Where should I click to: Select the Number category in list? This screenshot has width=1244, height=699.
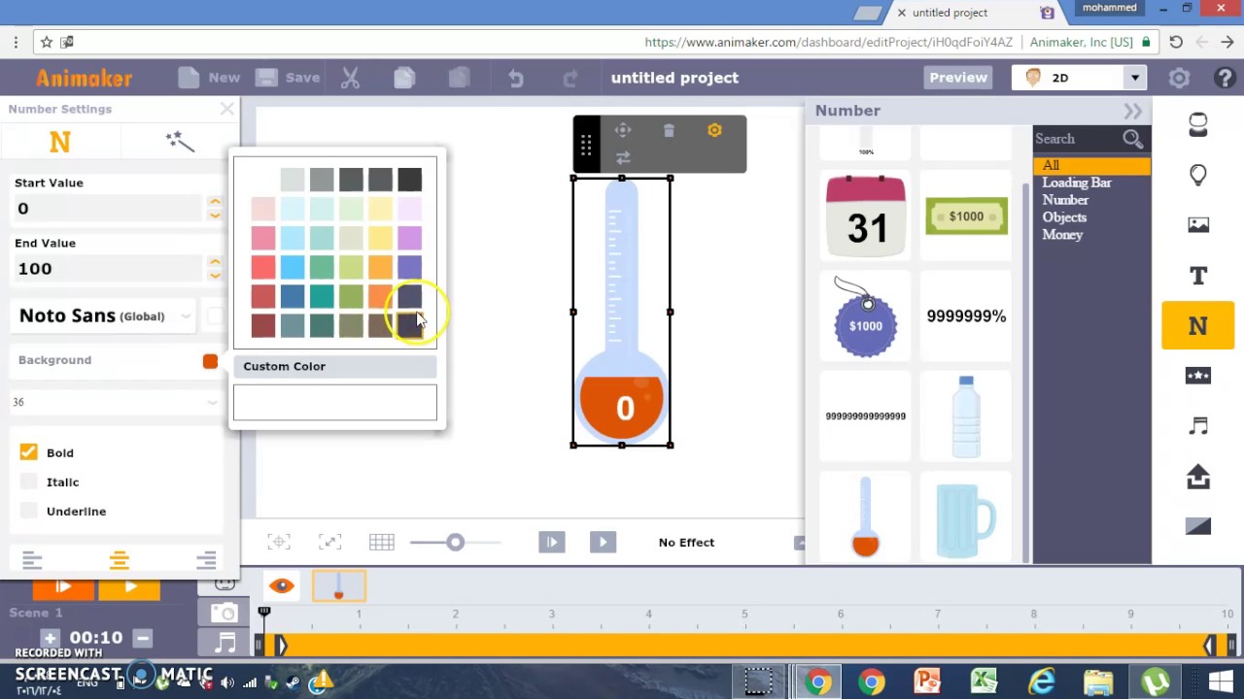tap(1065, 200)
